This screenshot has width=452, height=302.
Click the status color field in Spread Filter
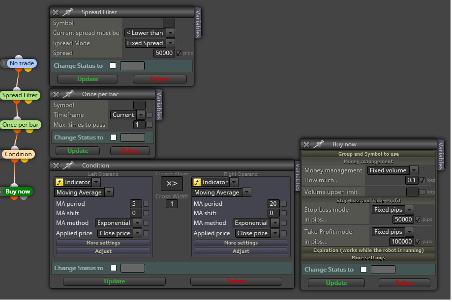click(x=132, y=66)
